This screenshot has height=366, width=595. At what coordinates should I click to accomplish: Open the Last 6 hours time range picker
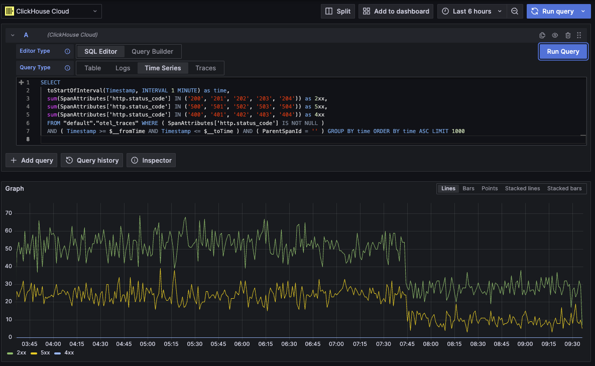[x=471, y=11]
